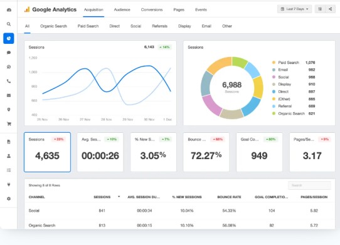This screenshot has height=245, width=340.
Task: Click the checklist tasks sidebar icon
Action: click(9, 170)
